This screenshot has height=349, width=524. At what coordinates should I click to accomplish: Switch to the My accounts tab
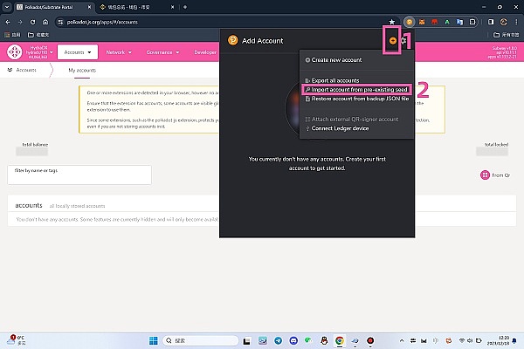pos(82,70)
